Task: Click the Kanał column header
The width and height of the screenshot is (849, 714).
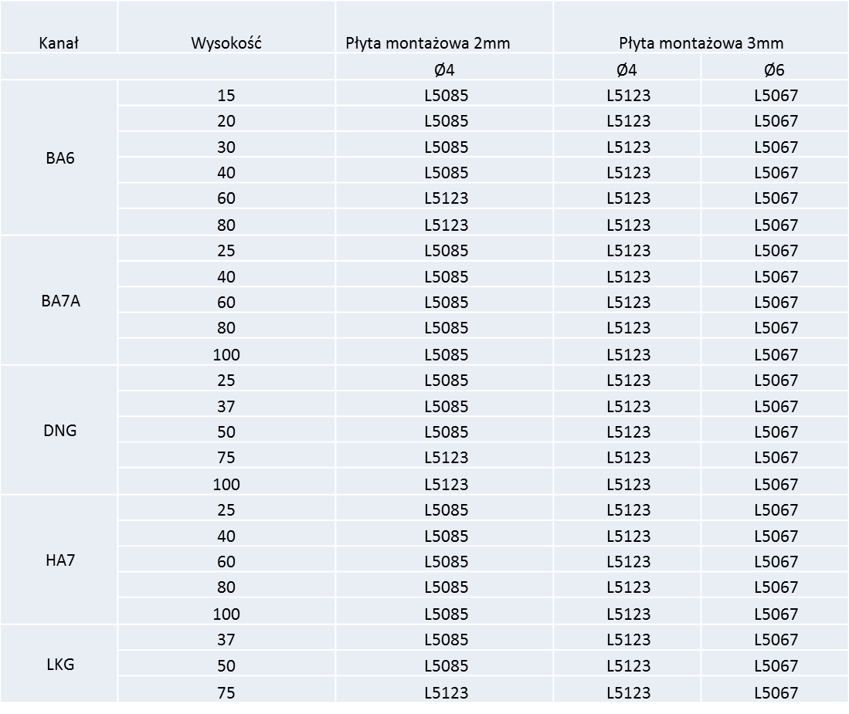Action: point(59,42)
